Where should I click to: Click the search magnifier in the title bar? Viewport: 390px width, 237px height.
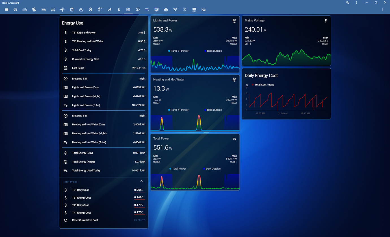point(347,3)
